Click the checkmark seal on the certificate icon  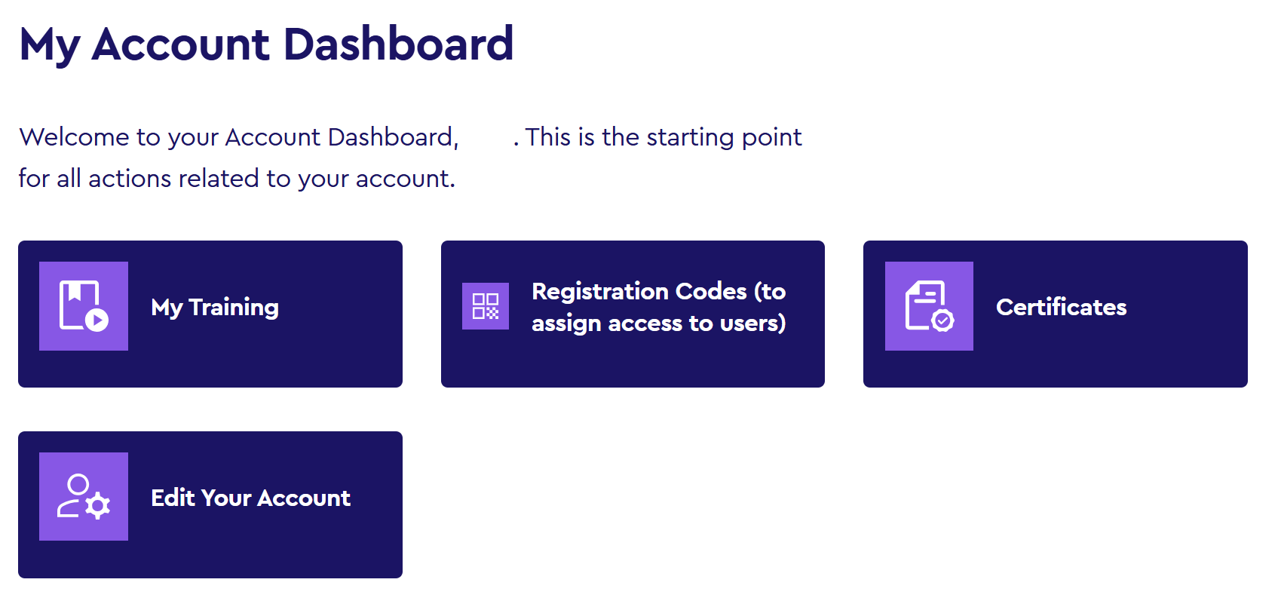tap(942, 320)
